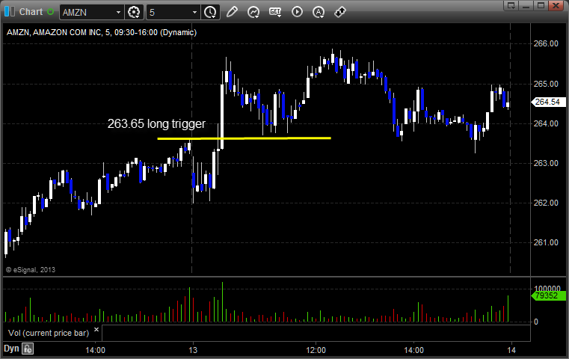Click the Chart title label
This screenshot has height=359, width=569.
click(x=31, y=12)
